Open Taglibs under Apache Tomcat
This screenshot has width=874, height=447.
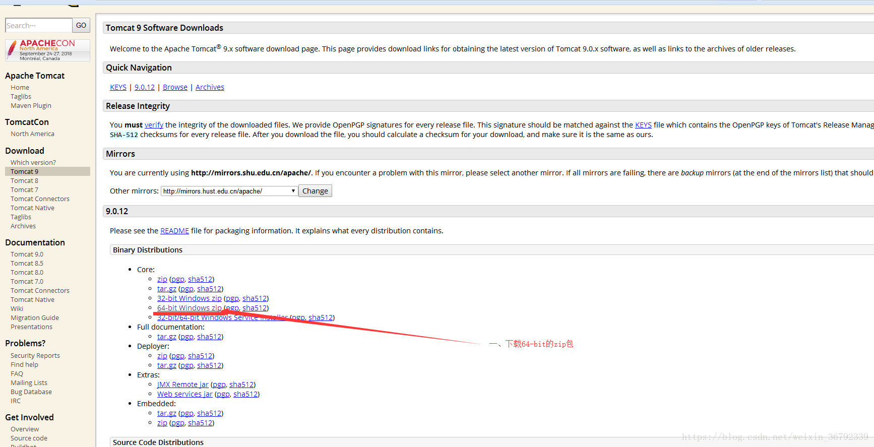tap(21, 96)
